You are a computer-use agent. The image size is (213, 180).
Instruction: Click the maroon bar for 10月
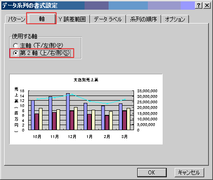(x=37, y=122)
